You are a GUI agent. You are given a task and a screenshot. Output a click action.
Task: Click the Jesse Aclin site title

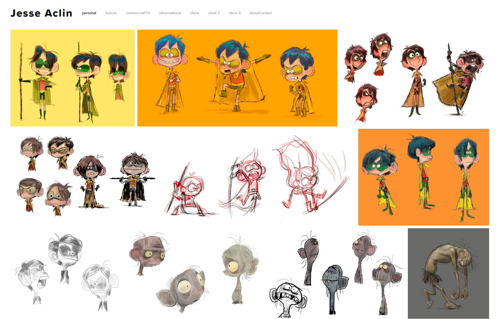[41, 13]
